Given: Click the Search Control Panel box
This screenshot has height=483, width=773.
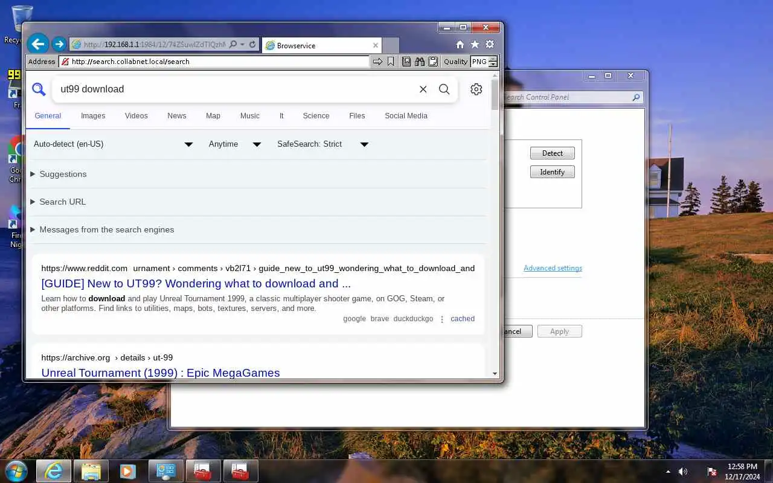Looking at the screenshot, I should click(x=572, y=97).
